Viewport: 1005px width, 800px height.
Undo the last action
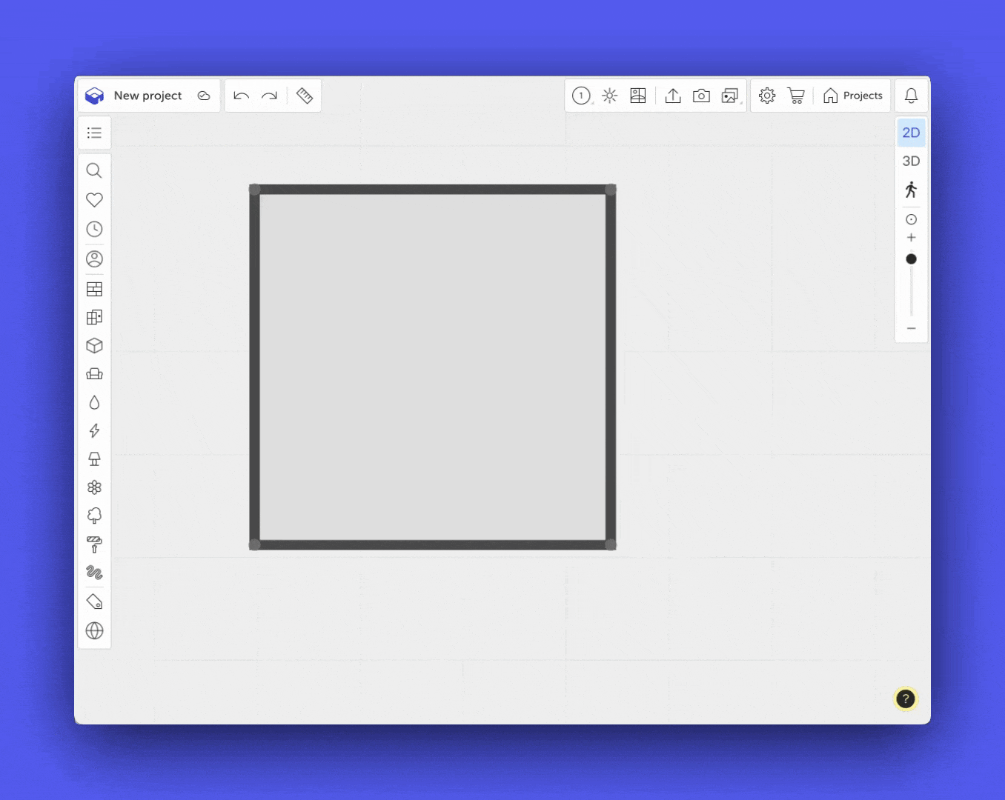(241, 96)
